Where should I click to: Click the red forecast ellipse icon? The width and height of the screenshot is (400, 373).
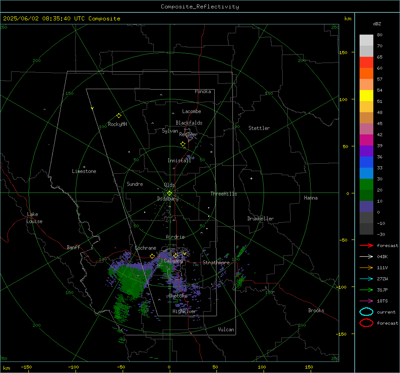click(x=366, y=323)
